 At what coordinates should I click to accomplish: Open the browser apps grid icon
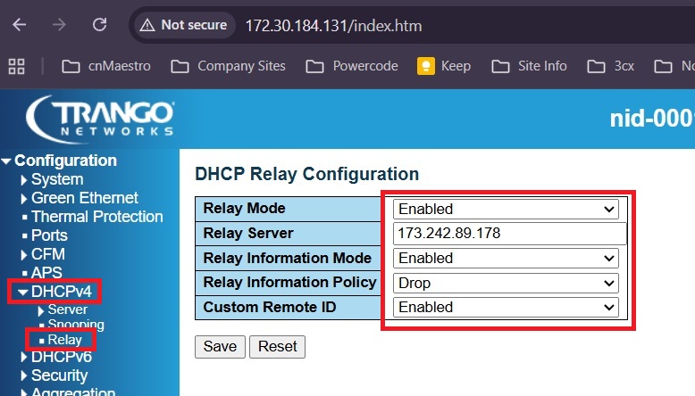point(16,66)
